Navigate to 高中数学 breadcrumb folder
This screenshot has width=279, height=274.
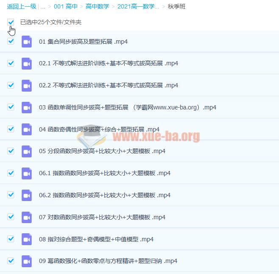pos(97,6)
